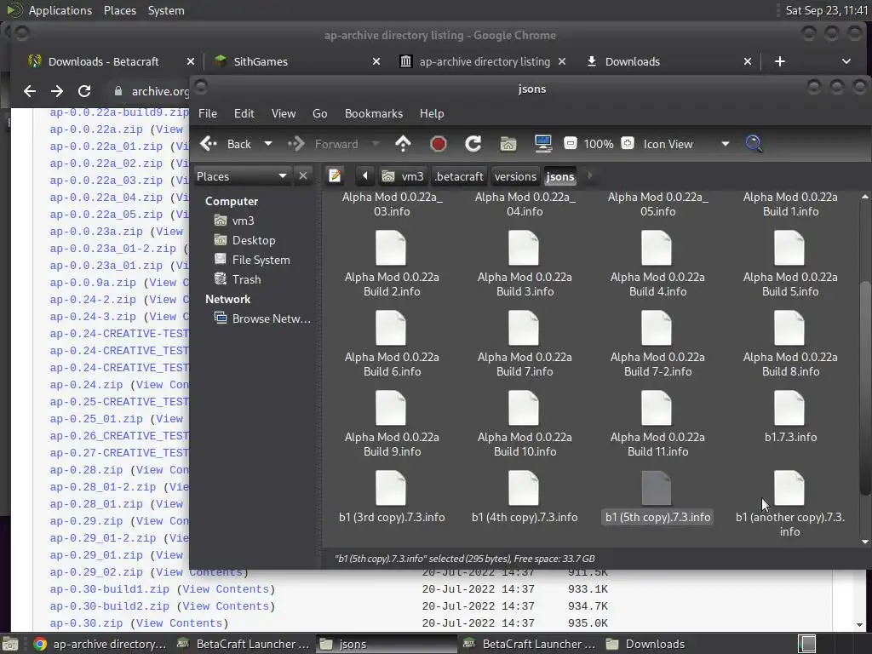Select Alpha Mod 0.0.22a Build 9.info file
The width and height of the screenshot is (872, 654).
[392, 424]
